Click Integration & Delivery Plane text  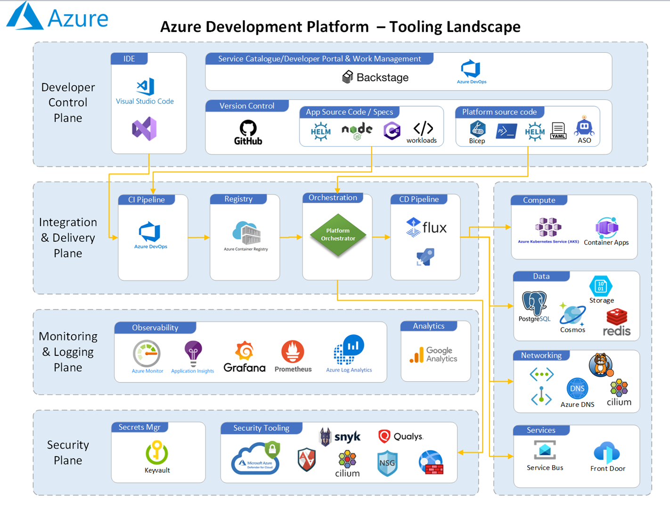[x=68, y=238]
